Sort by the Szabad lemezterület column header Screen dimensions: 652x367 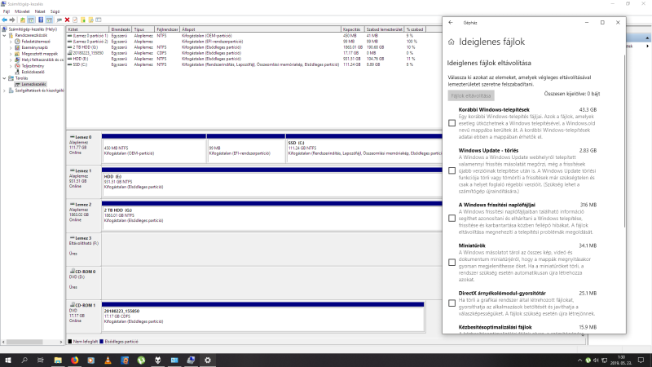(384, 29)
